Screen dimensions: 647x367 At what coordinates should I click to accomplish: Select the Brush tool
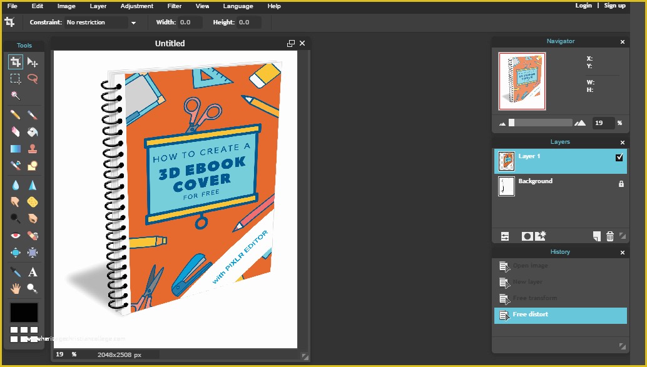[x=33, y=114]
